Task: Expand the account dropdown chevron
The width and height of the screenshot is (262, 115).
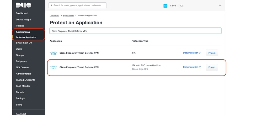Action: tap(220, 6)
